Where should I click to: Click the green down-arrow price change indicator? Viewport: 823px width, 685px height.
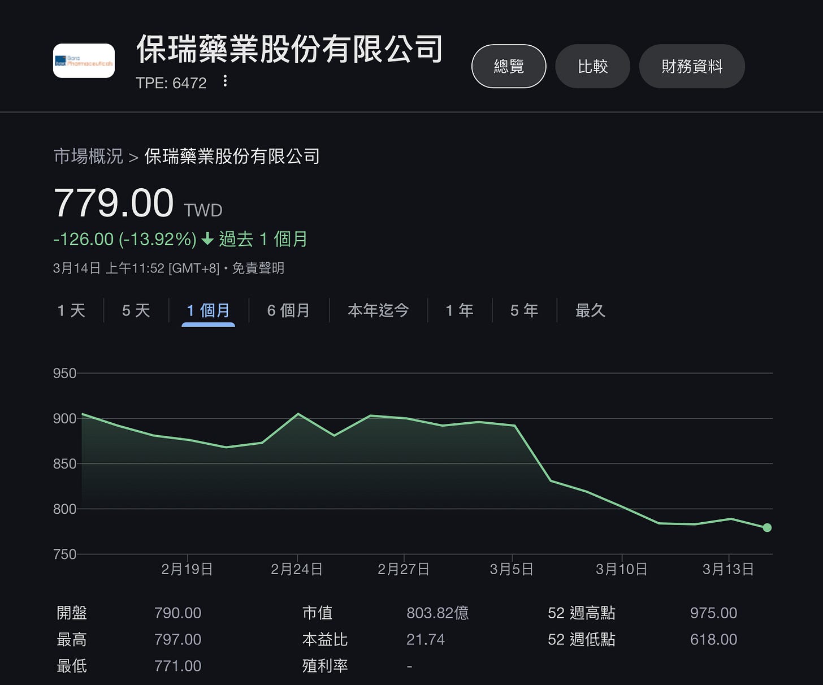(207, 240)
